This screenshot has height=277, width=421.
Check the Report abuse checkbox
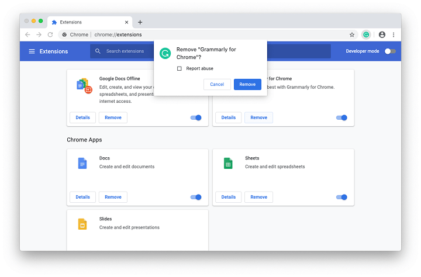(x=180, y=68)
